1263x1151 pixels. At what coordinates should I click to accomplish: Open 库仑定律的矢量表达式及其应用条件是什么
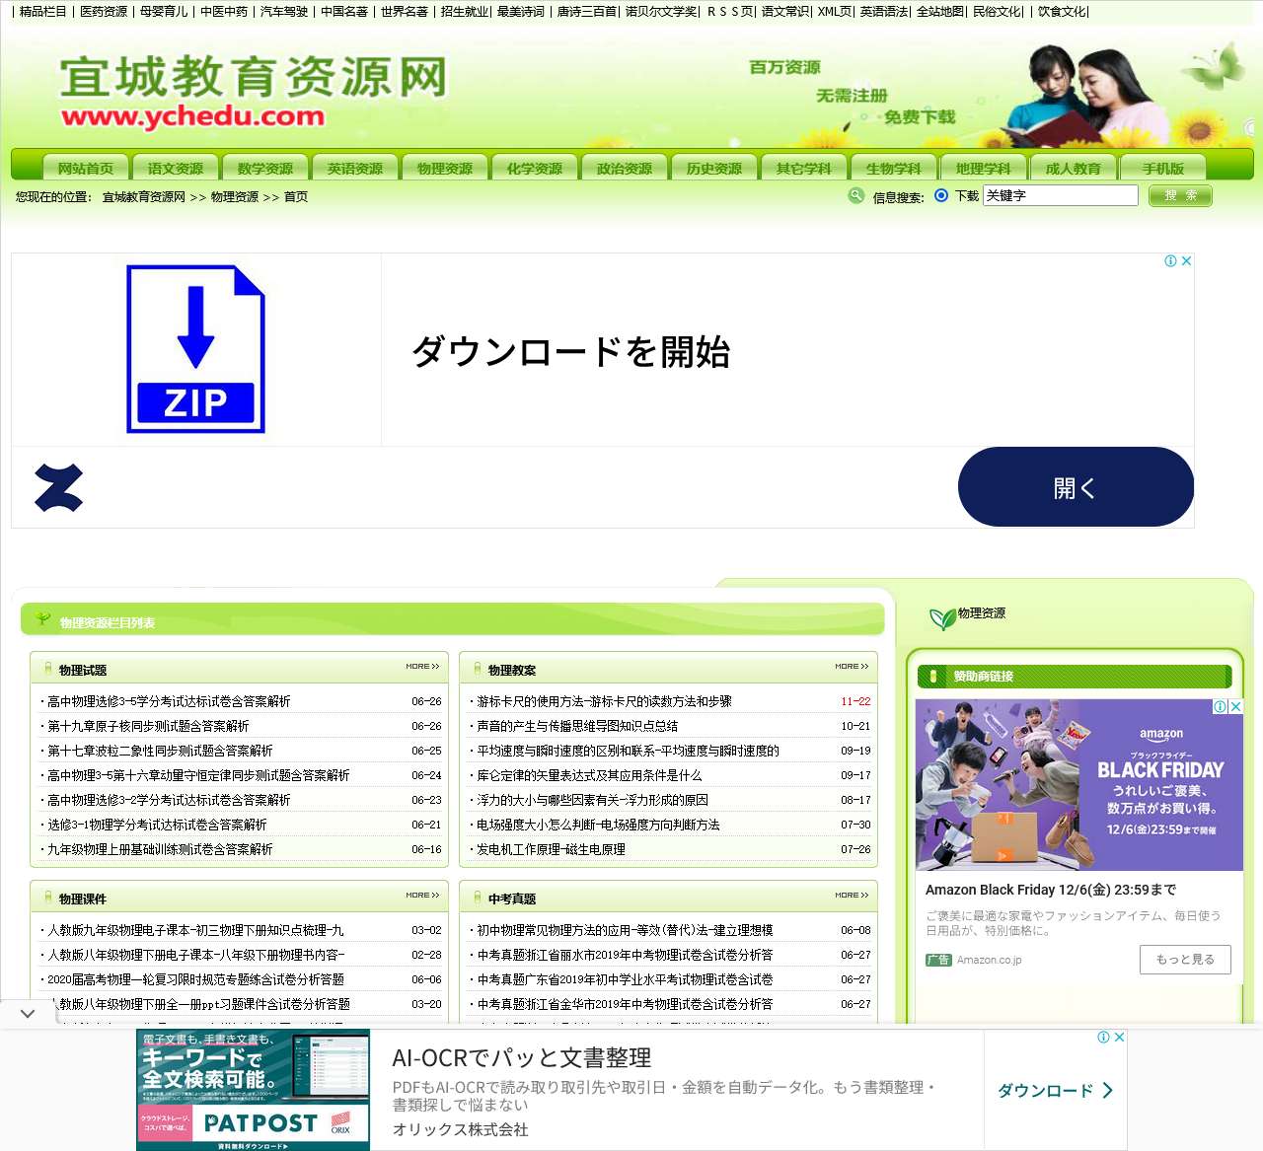(589, 775)
